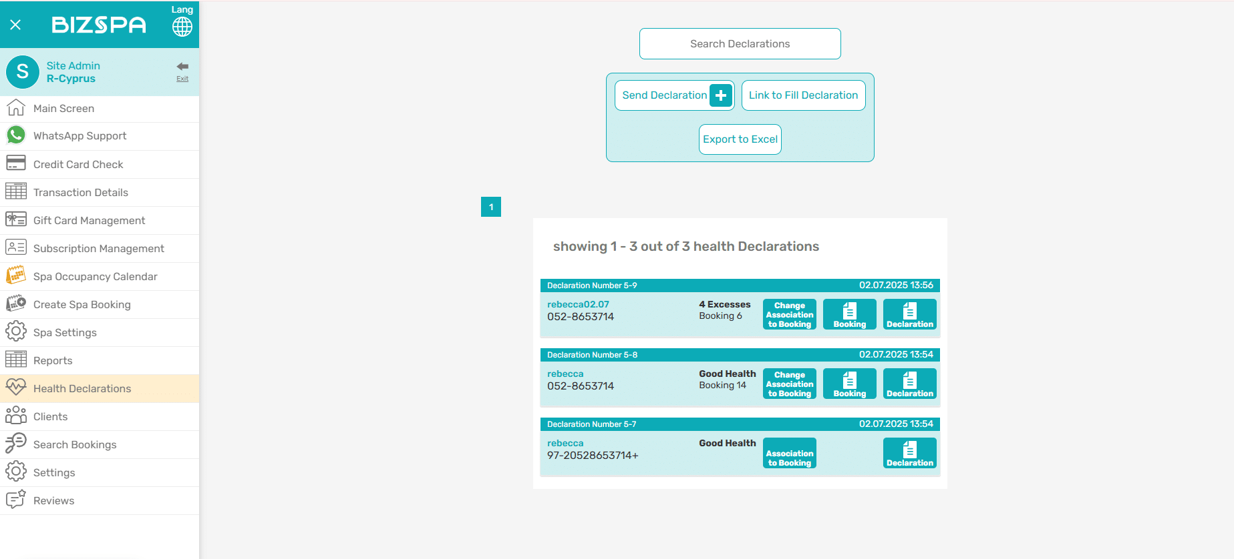Viewport: 1234px width, 559px height.
Task: Open client link rebecca02.07
Action: click(x=578, y=304)
